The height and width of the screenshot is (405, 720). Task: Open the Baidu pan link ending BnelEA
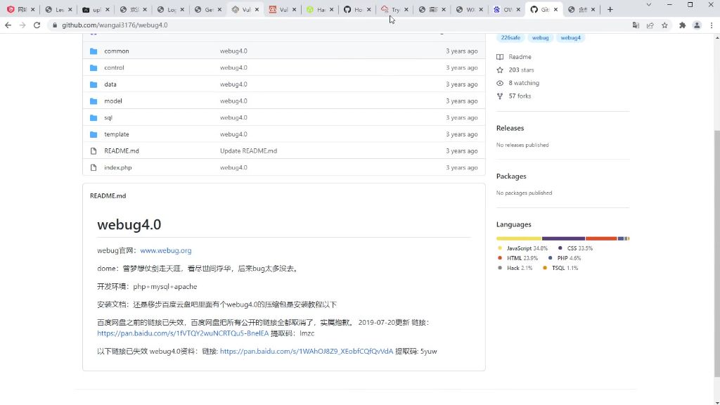pyautogui.click(x=183, y=333)
